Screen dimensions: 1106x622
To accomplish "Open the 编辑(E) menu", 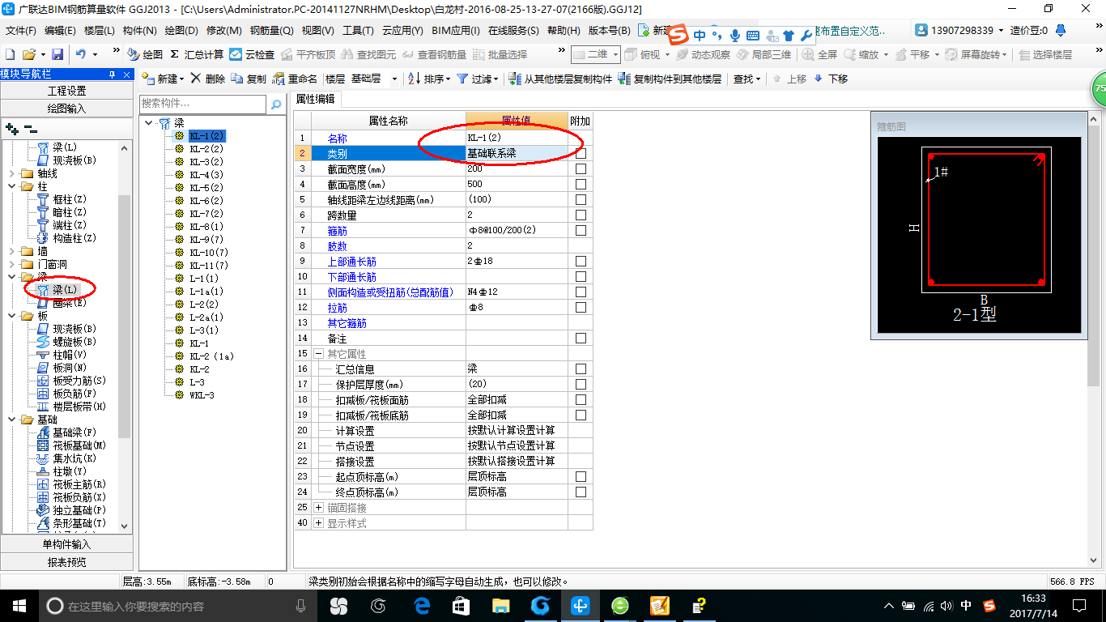I will point(60,31).
